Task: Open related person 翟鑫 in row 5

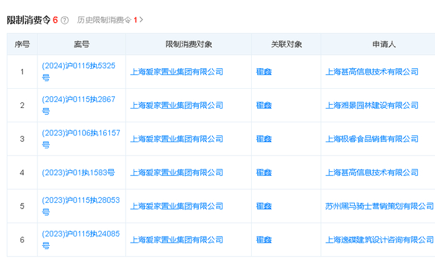Action: click(x=264, y=206)
